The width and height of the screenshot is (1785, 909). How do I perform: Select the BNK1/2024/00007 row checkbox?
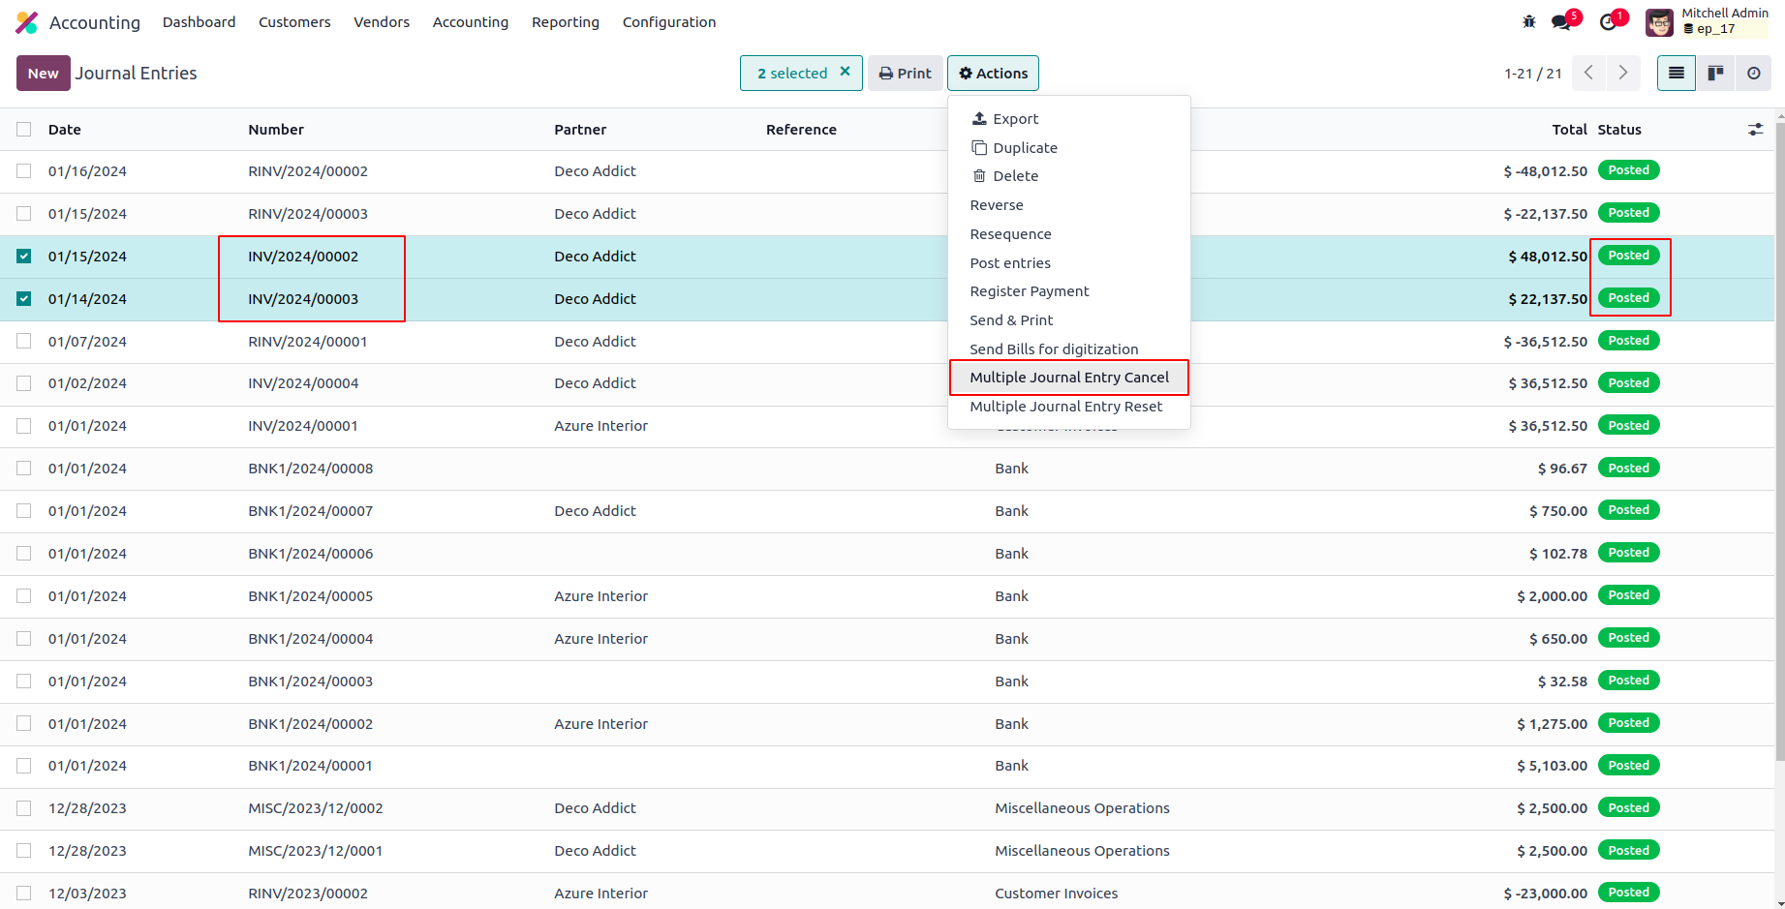pyautogui.click(x=24, y=511)
